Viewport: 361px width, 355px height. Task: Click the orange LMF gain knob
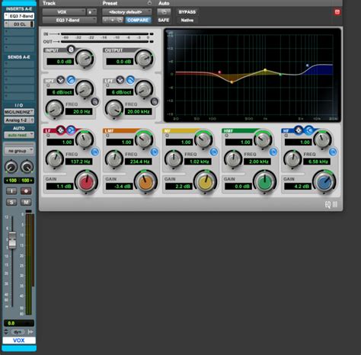[x=145, y=183]
